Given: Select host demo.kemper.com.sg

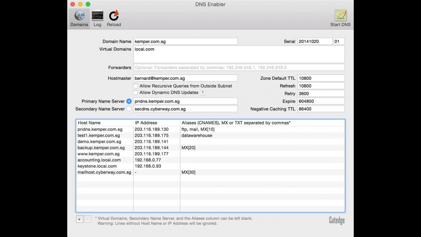Looking at the screenshot, I should point(99,141).
